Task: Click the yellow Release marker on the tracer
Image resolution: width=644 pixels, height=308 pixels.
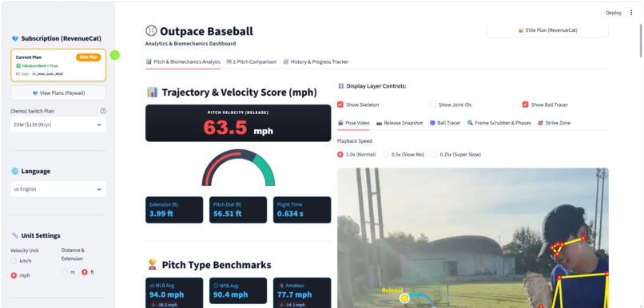Action: pyautogui.click(x=404, y=298)
